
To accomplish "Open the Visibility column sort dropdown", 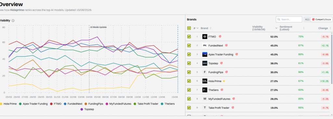I will point(276,28).
